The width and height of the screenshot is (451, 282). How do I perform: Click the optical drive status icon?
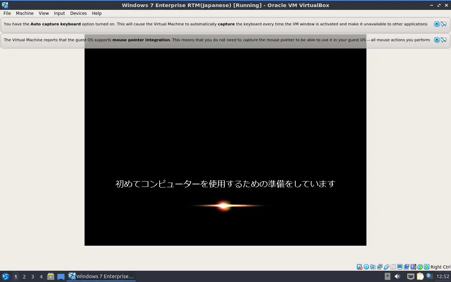click(366, 267)
